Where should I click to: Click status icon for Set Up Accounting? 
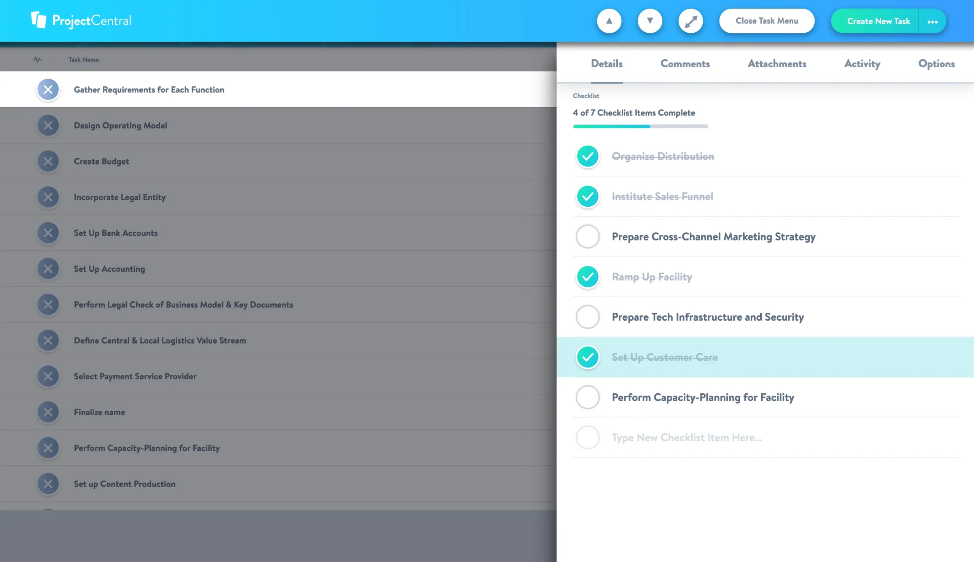point(48,269)
